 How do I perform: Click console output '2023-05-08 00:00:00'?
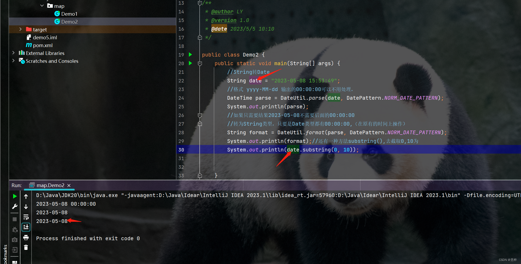pos(66,204)
